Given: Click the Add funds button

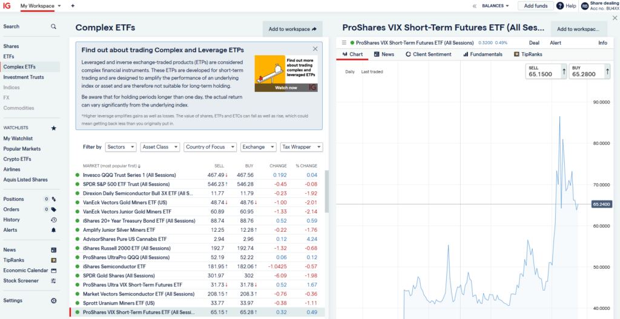Looking at the screenshot, I should 536,6.
